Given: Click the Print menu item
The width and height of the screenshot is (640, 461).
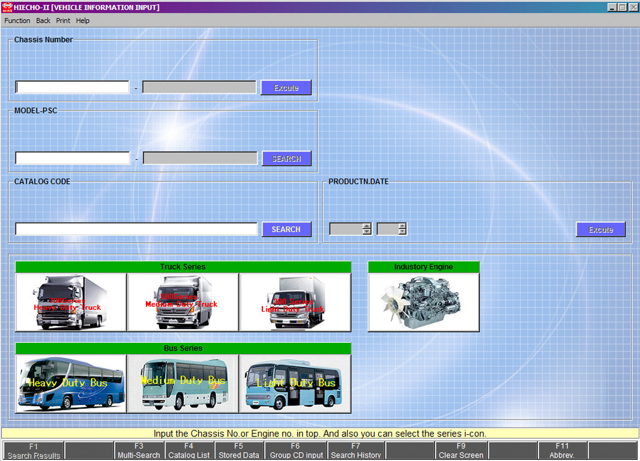Looking at the screenshot, I should click(x=63, y=20).
